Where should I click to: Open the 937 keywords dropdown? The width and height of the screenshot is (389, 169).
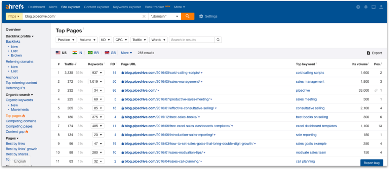click(98, 73)
